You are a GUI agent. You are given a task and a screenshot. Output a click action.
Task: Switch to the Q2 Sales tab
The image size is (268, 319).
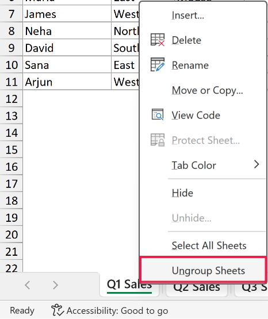tap(197, 287)
